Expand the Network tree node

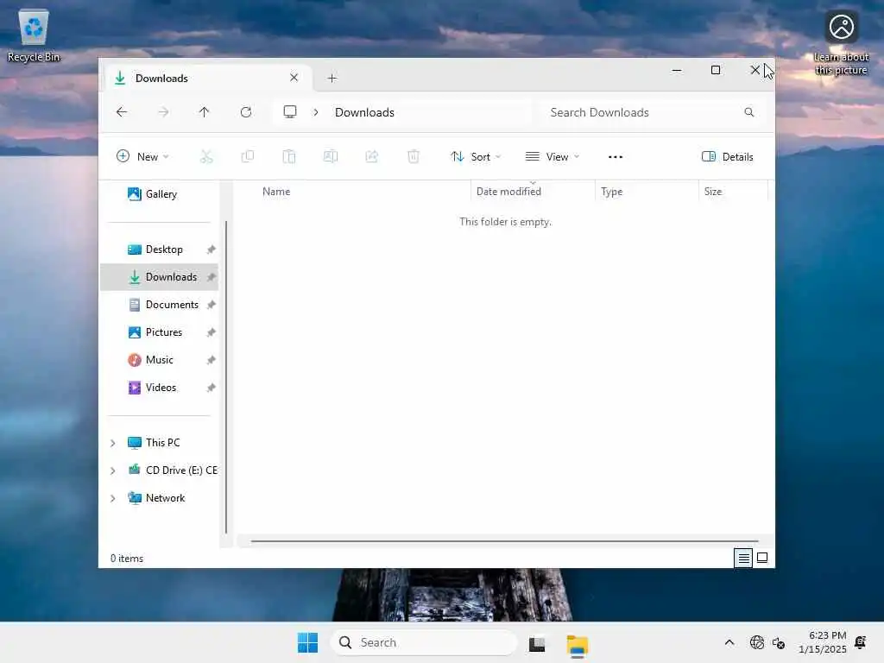[x=113, y=498]
